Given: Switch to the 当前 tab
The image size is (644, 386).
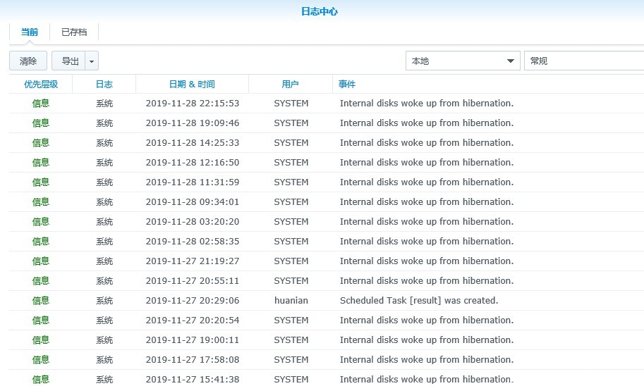Looking at the screenshot, I should pyautogui.click(x=29, y=32).
